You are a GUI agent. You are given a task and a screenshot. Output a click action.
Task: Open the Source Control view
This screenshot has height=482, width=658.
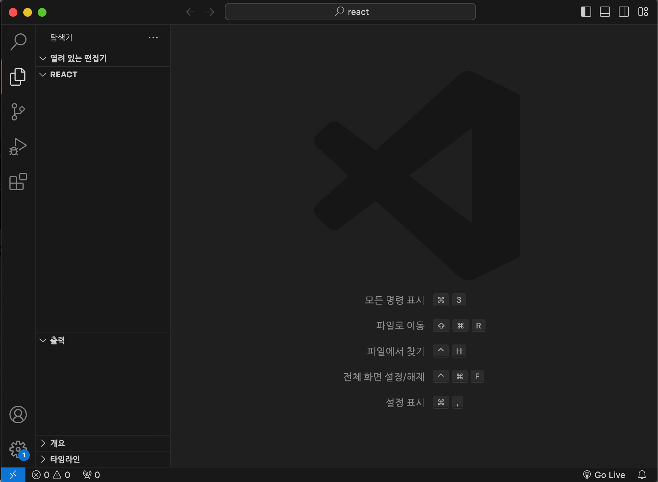(x=18, y=112)
